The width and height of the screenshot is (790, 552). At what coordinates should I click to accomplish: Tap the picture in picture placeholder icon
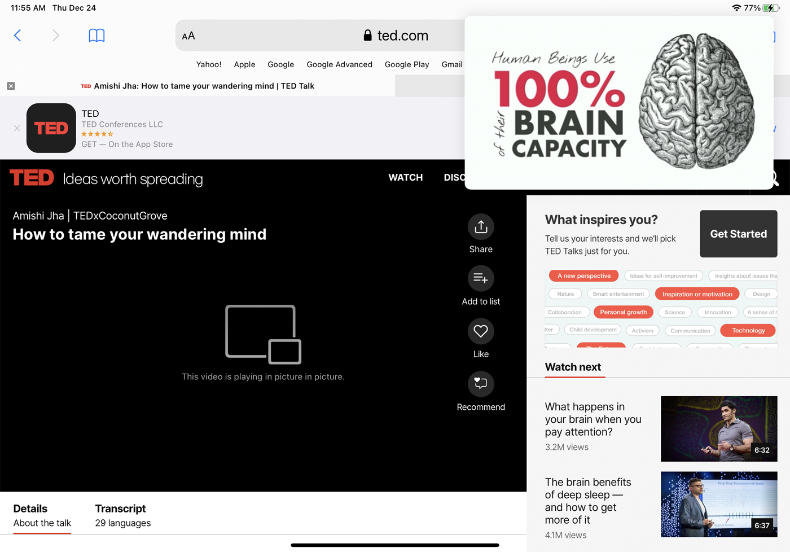tap(264, 334)
